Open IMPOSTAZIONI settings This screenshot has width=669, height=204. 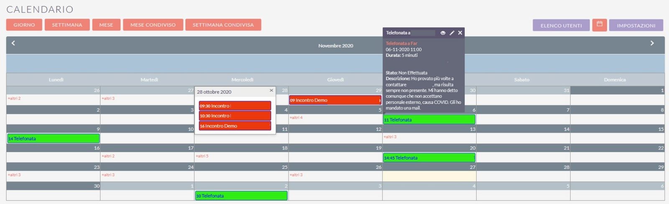coord(636,25)
